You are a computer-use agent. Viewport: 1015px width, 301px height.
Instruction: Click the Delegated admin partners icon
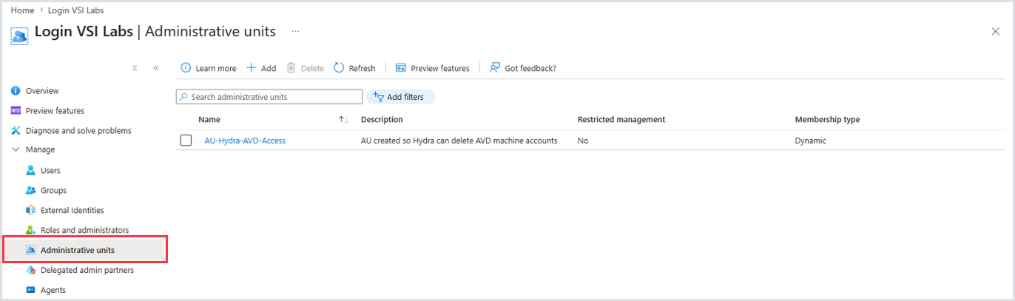[x=30, y=271]
